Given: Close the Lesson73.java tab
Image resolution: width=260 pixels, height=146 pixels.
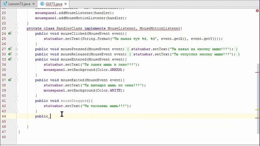Looking at the screenshot, I should pos(33,4).
